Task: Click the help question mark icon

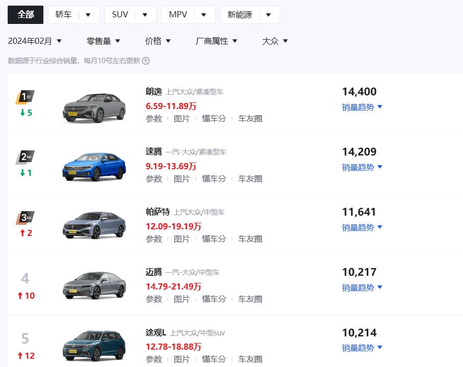Action: click(145, 61)
